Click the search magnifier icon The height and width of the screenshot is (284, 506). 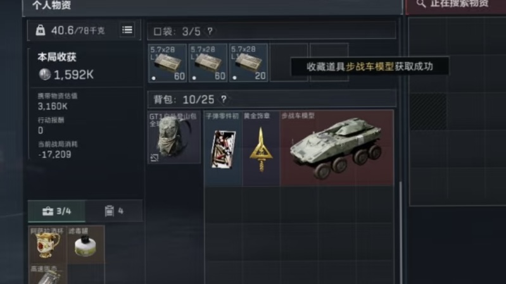(421, 4)
